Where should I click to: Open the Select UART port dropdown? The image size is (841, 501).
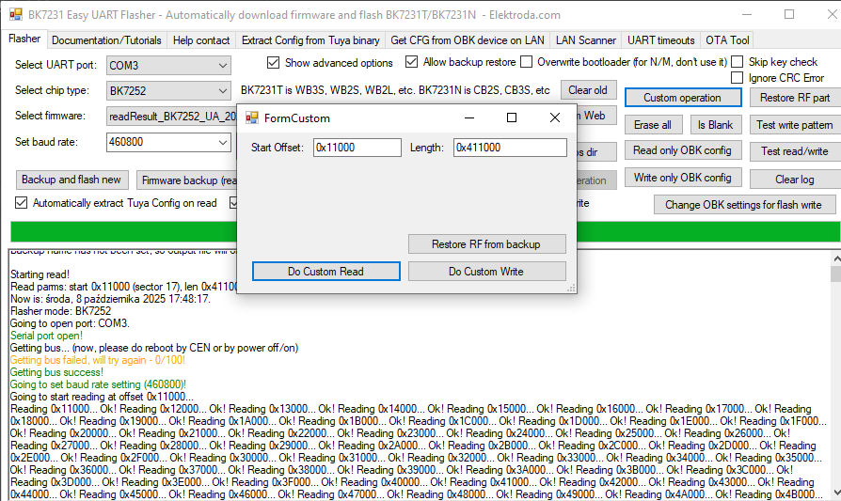pyautogui.click(x=223, y=66)
